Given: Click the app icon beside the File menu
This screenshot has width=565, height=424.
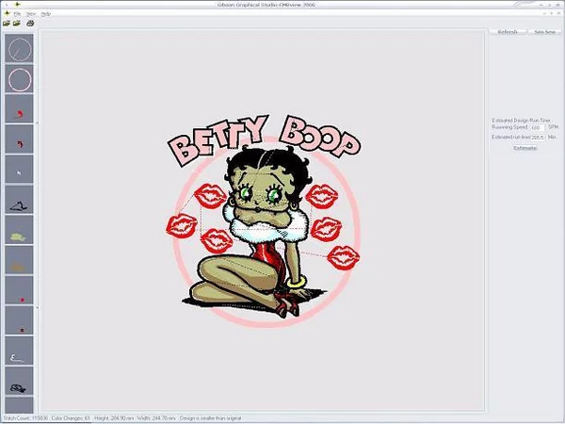Looking at the screenshot, I should [x=7, y=14].
